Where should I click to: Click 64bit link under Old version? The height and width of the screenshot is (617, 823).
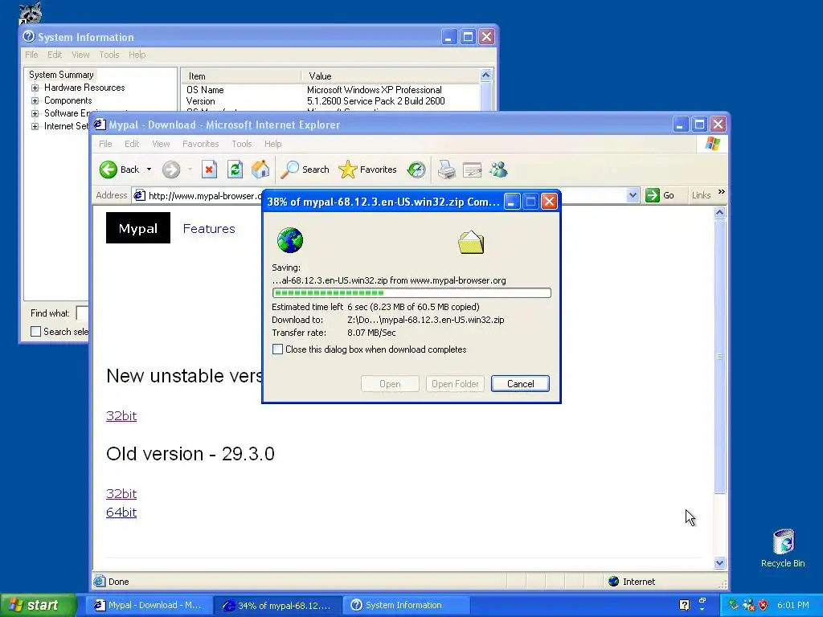(121, 512)
